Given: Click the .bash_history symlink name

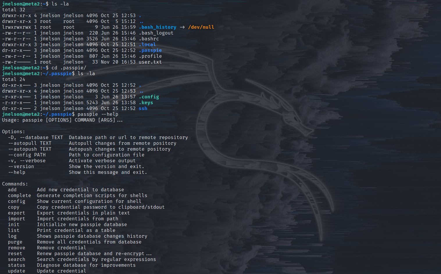Looking at the screenshot, I should [158, 27].
